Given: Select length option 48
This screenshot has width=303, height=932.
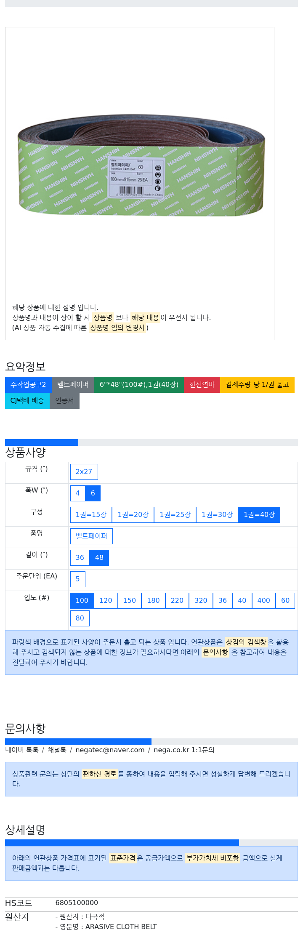Looking at the screenshot, I should click(99, 558).
